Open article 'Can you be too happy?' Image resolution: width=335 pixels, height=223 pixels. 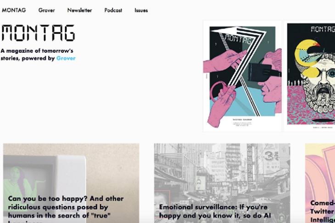[x=66, y=209]
